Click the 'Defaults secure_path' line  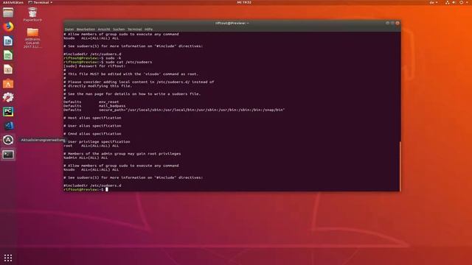(x=174, y=110)
